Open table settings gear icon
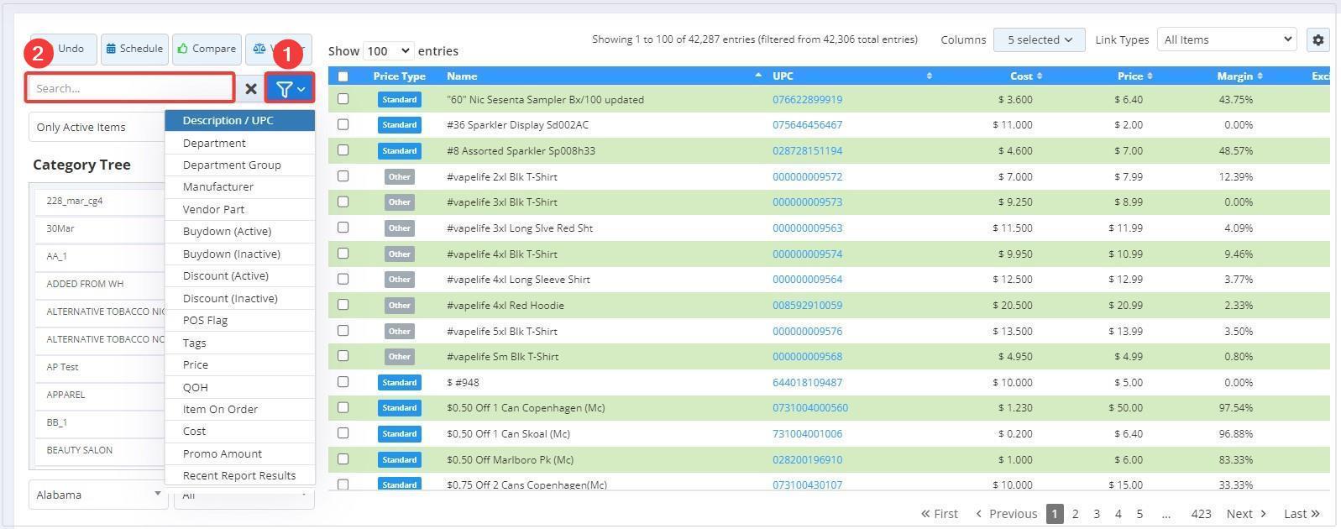The width and height of the screenshot is (1341, 529). 1317,39
